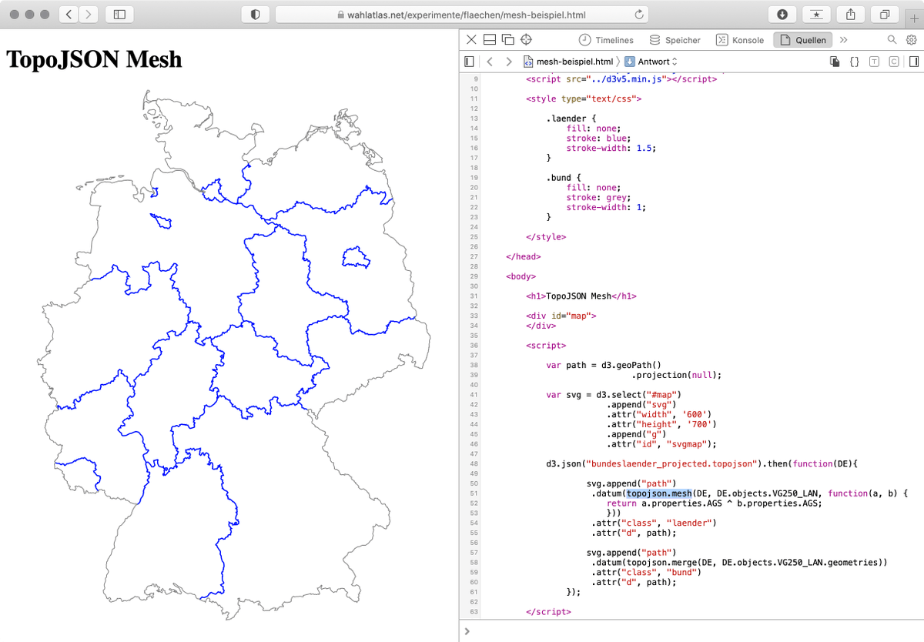Open Safari downloads list
The width and height of the screenshot is (924, 642).
pyautogui.click(x=782, y=15)
